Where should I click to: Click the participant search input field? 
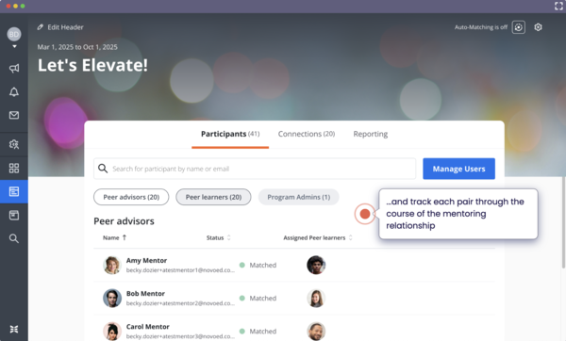point(255,169)
